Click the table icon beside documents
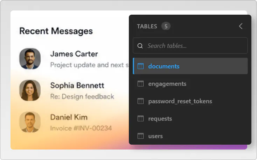The image size is (257, 160). [140, 66]
